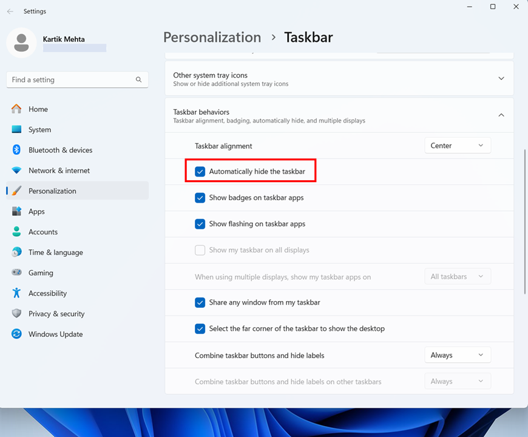
Task: Open Taskbar alignment Center dropdown
Action: (x=458, y=146)
